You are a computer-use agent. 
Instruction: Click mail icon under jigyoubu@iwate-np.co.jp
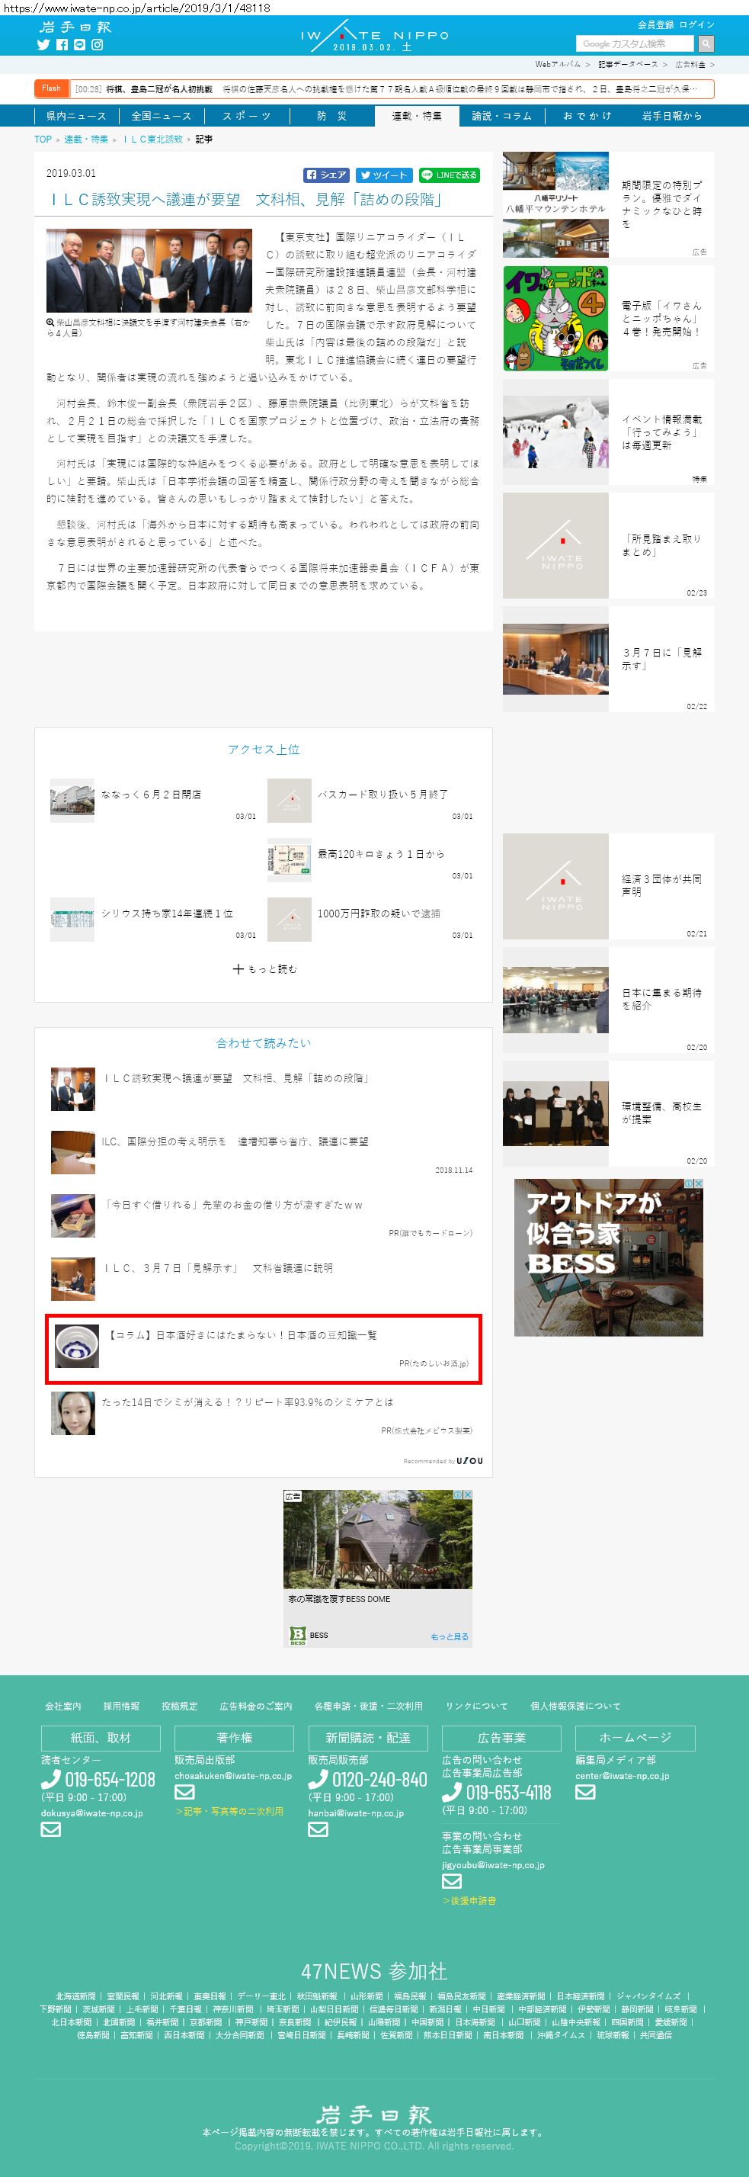(452, 1880)
